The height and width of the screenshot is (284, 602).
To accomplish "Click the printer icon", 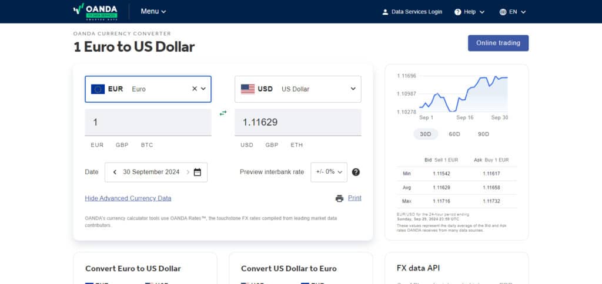I will pos(339,198).
